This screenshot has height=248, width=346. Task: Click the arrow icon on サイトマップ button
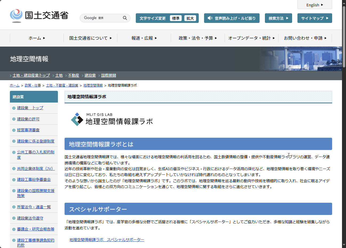[327, 18]
